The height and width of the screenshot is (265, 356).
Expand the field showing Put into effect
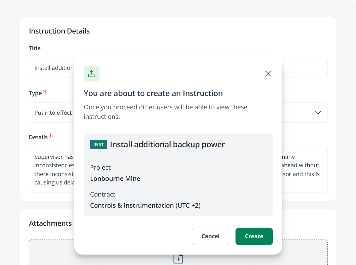(x=53, y=113)
